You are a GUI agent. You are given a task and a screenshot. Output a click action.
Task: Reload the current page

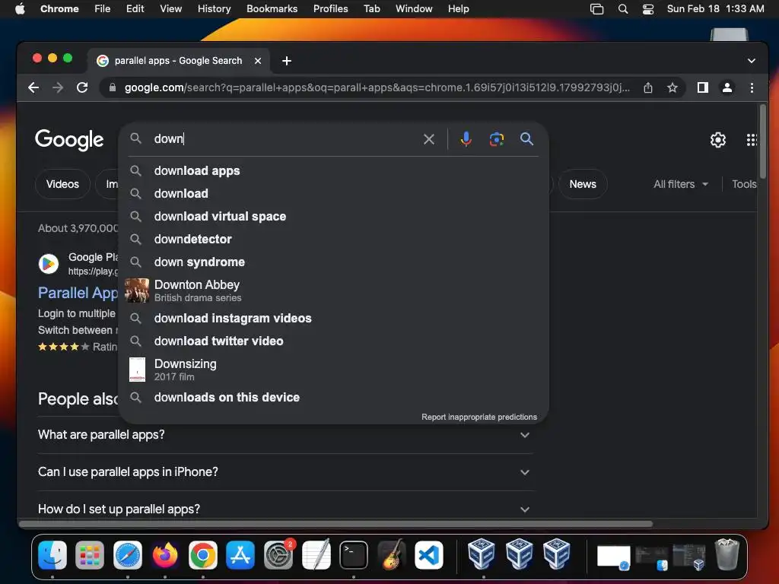tap(82, 88)
